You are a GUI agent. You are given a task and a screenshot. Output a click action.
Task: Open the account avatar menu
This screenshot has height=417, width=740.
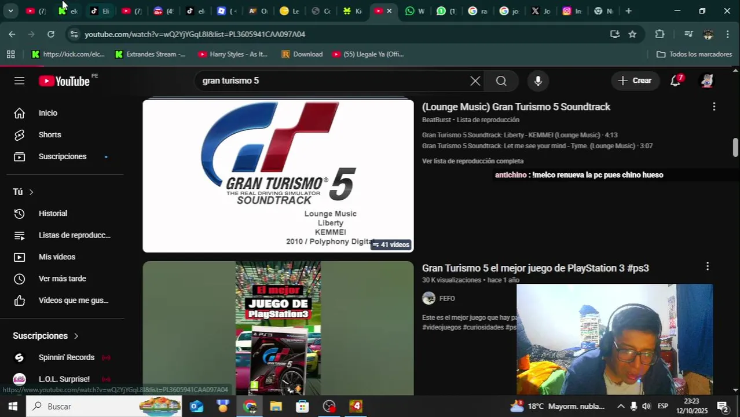[x=706, y=81]
